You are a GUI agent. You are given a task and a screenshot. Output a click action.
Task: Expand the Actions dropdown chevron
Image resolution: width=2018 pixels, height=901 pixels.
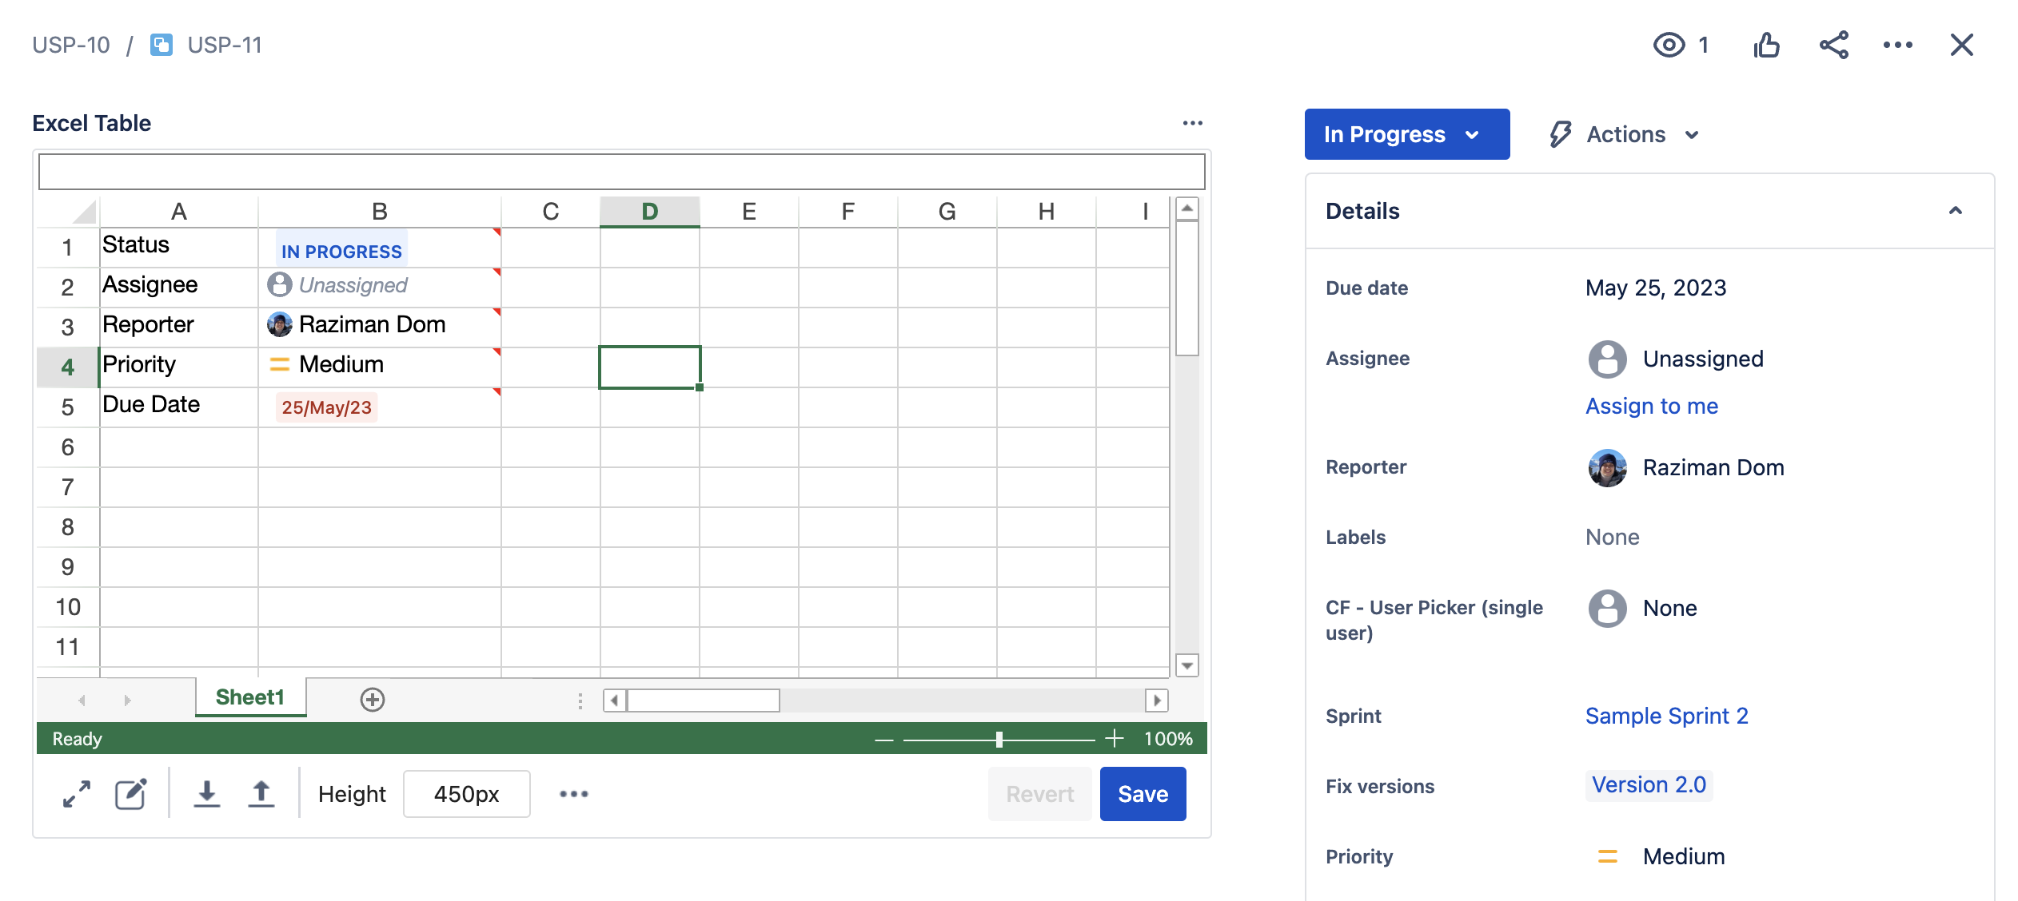coord(1692,134)
